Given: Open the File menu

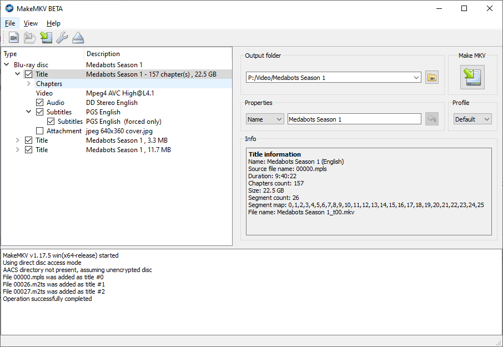Looking at the screenshot, I should coord(10,23).
